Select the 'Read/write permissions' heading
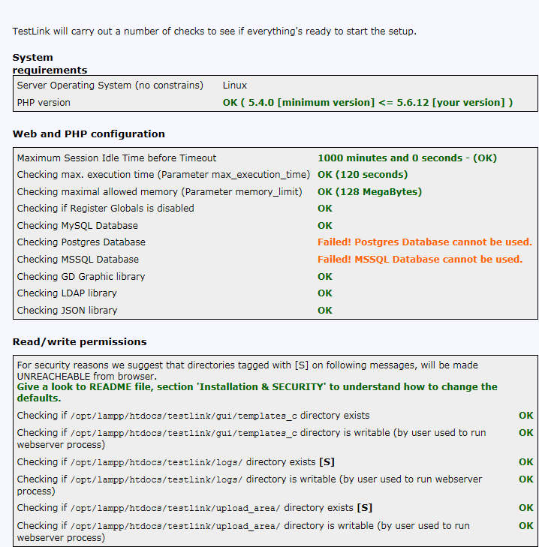This screenshot has height=547, width=539. 80,342
